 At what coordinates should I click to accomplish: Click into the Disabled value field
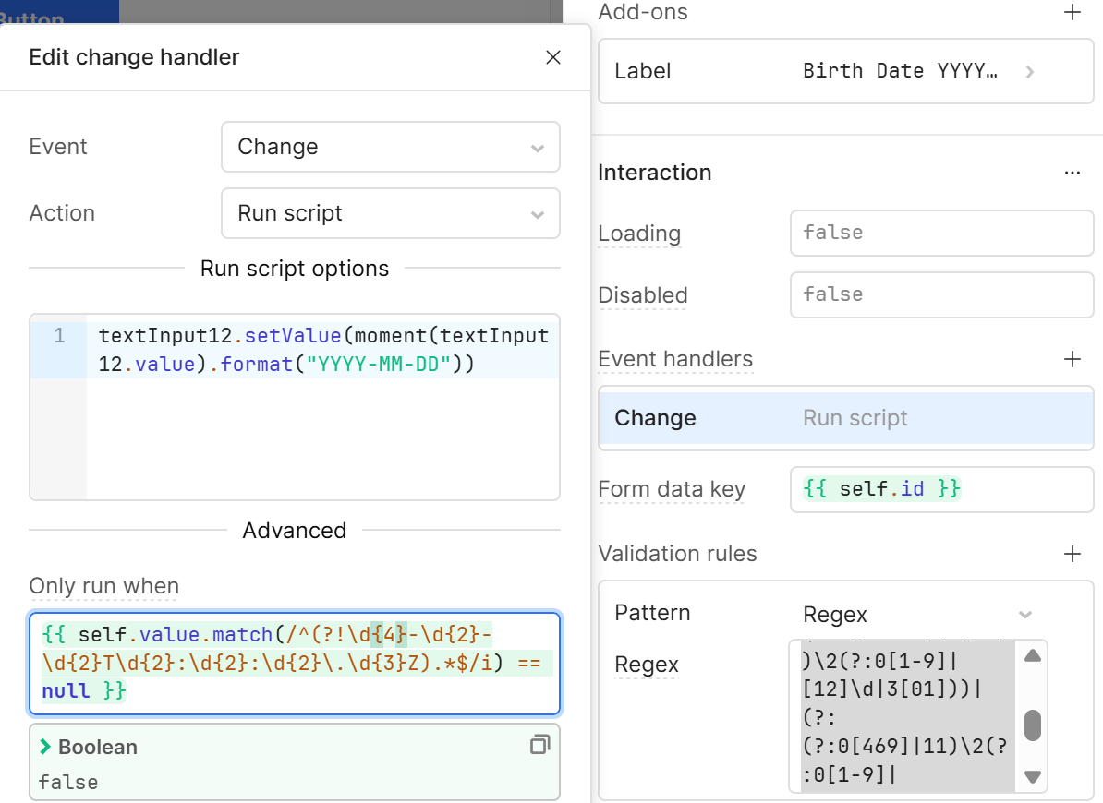[x=941, y=295]
